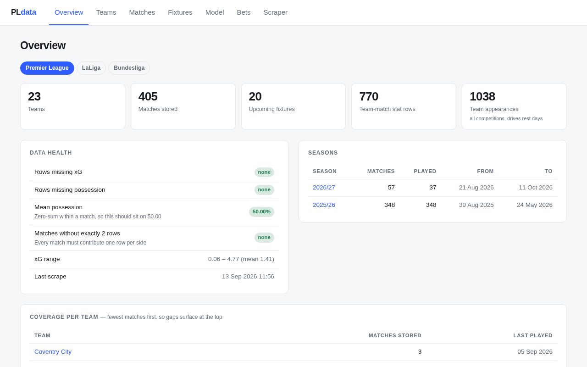The height and width of the screenshot is (367, 587).
Task: Open the Scraper tab
Action: [x=276, y=12]
